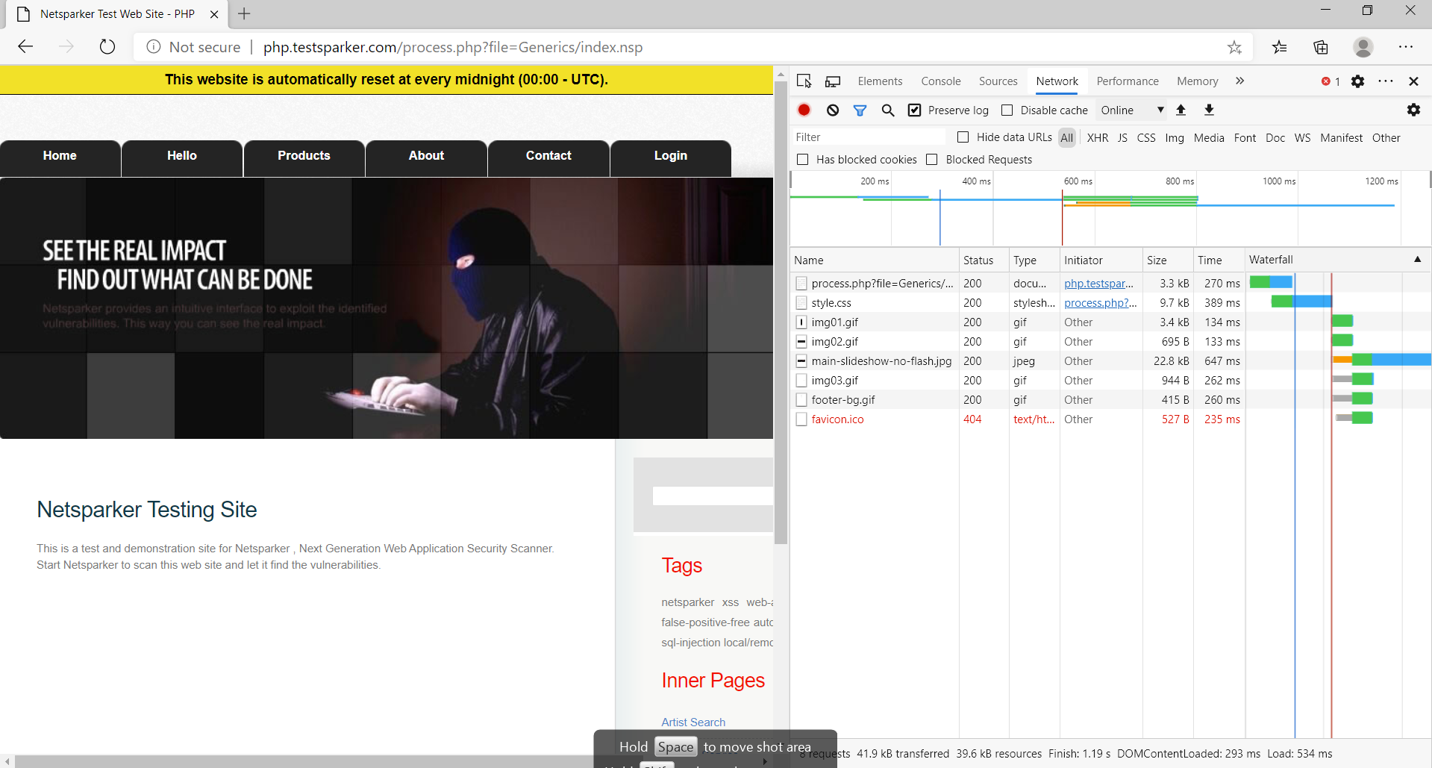
Task: Click the sidebar search input box
Action: 713,496
